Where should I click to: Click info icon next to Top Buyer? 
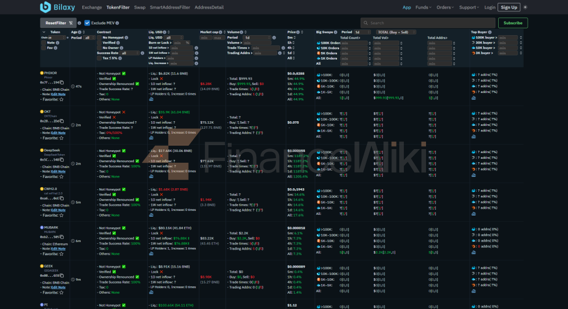pyautogui.click(x=490, y=32)
